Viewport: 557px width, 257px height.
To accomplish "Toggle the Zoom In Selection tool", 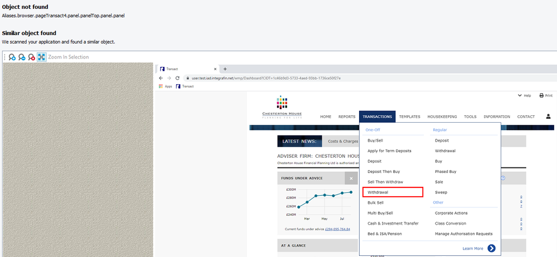I will click(x=41, y=57).
